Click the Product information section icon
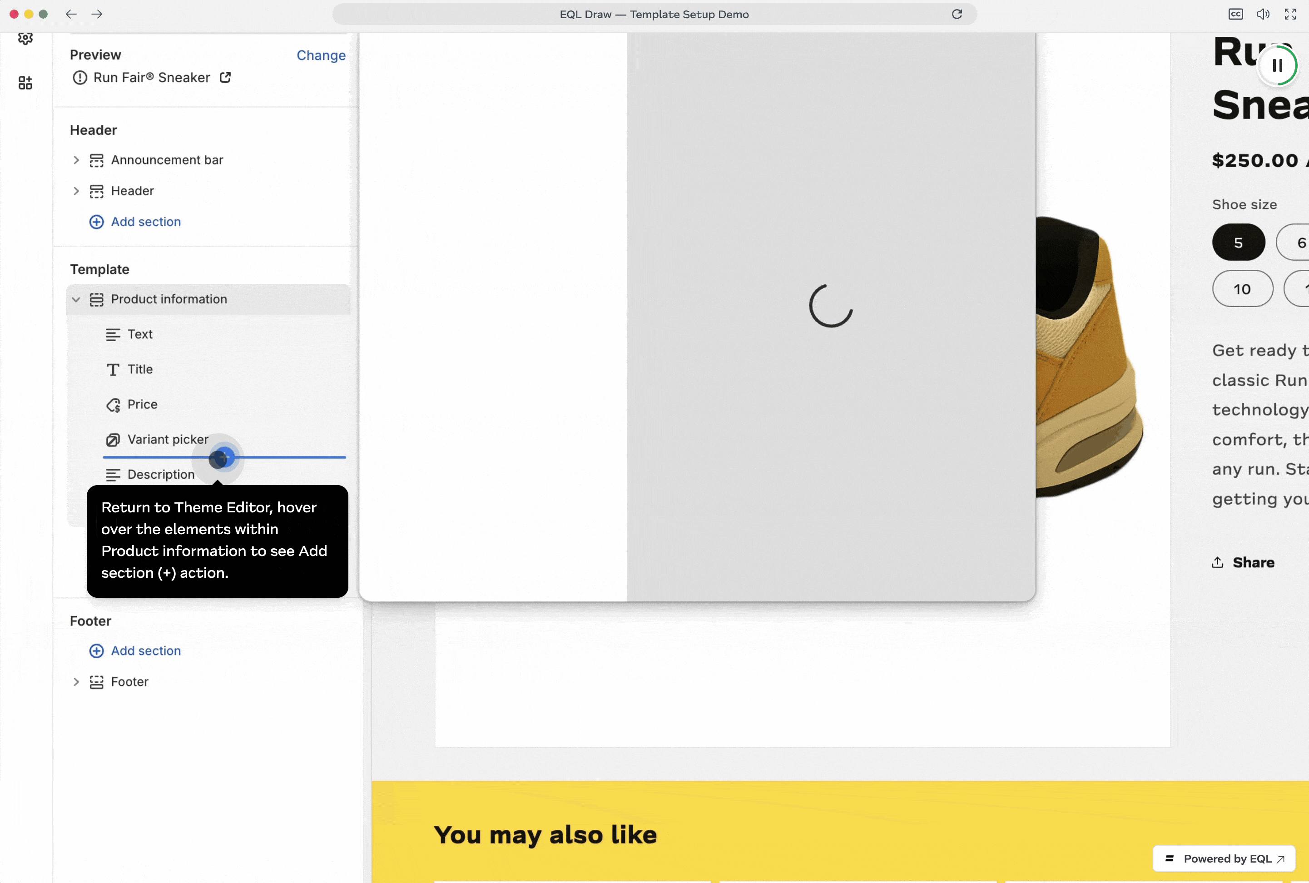 (97, 300)
